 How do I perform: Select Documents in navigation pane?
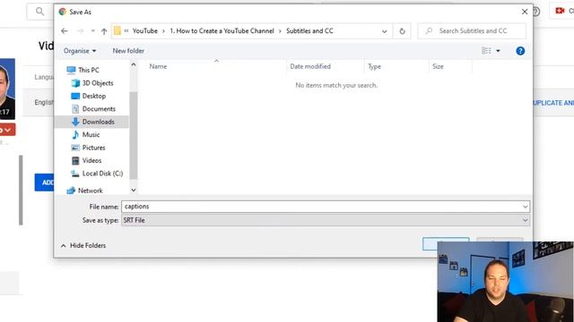[99, 109]
